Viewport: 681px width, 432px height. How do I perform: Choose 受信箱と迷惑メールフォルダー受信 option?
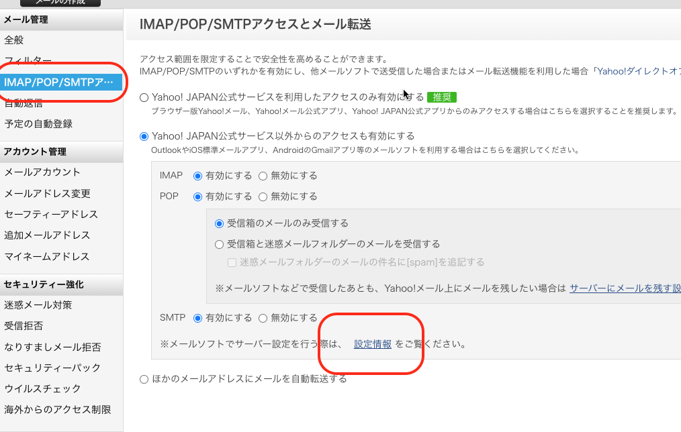[220, 245]
